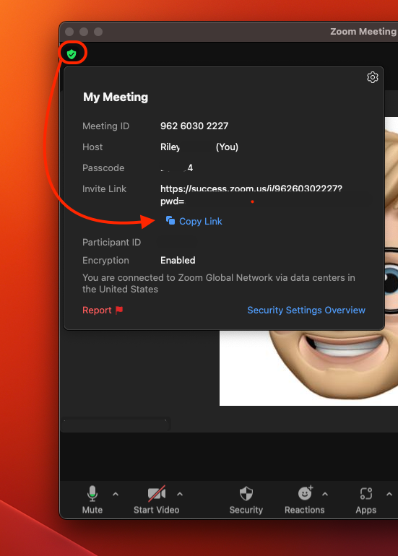Image resolution: width=398 pixels, height=556 pixels.
Task: Click the Copy Link button
Action: tap(194, 221)
